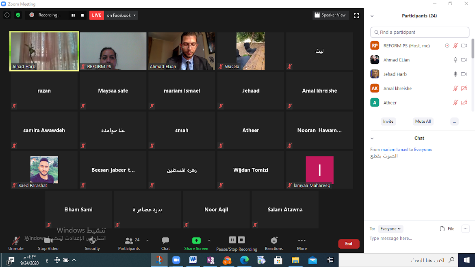This screenshot has width=475, height=267.
Task: Stop Video in the meeting toolbar
Action: pos(48,241)
